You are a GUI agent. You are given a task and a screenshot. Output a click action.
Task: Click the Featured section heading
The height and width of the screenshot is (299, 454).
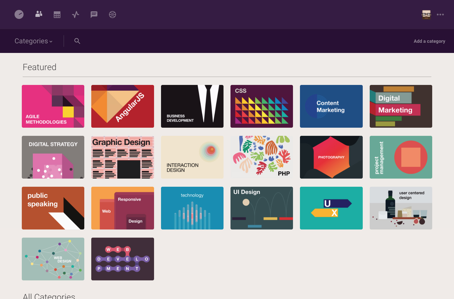[40, 67]
